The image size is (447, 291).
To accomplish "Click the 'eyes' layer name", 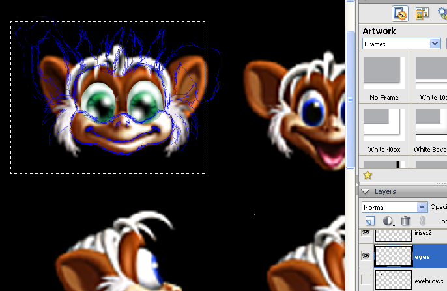I will pos(422,257).
